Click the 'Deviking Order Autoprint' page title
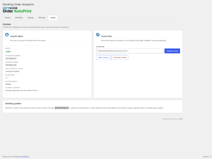This screenshot has height=159, width=212. 18,4
